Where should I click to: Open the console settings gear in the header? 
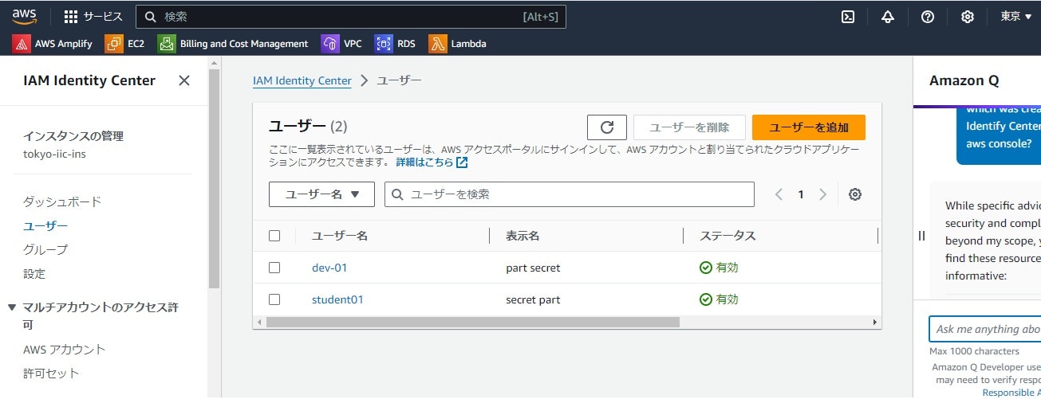pyautogui.click(x=968, y=17)
